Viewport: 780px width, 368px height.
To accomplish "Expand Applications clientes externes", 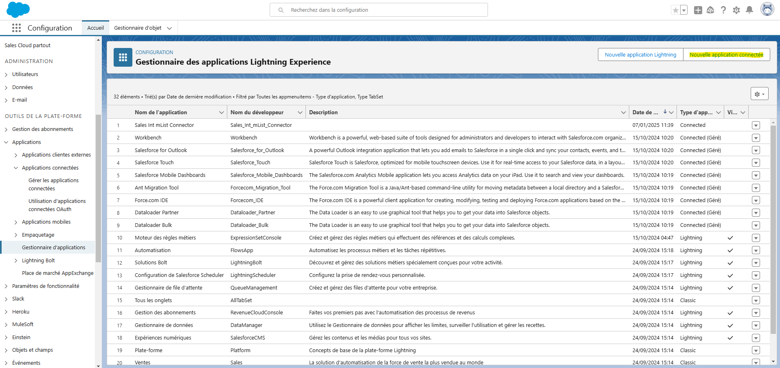I will click(x=16, y=155).
